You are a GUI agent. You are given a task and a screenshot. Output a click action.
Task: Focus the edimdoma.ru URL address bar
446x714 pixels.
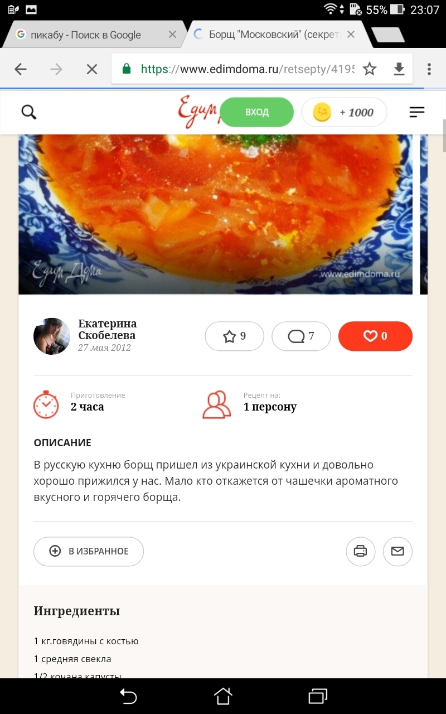tap(247, 69)
